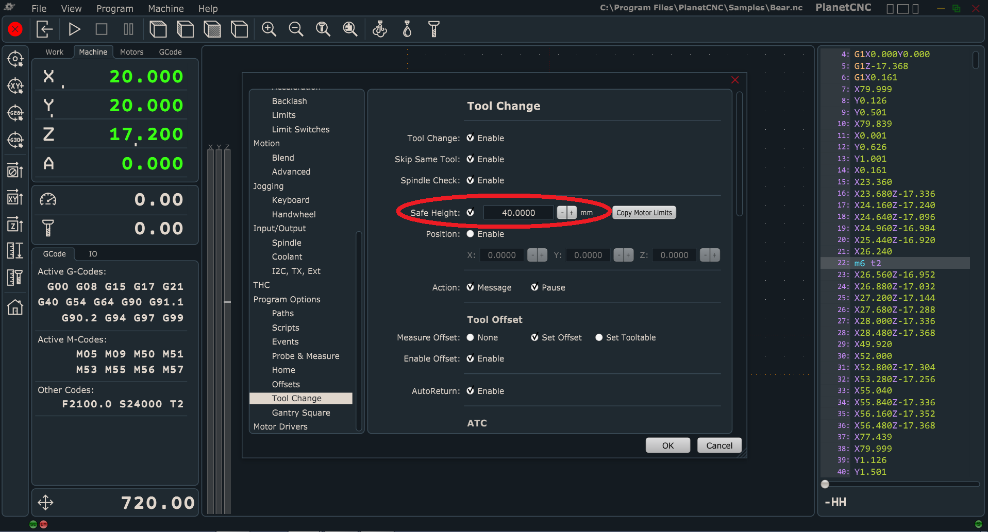988x532 pixels.
Task: Switch to the Motors tab
Action: click(x=131, y=52)
